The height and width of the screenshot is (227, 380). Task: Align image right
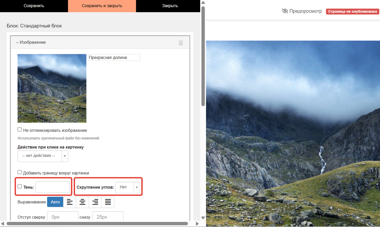(95, 202)
